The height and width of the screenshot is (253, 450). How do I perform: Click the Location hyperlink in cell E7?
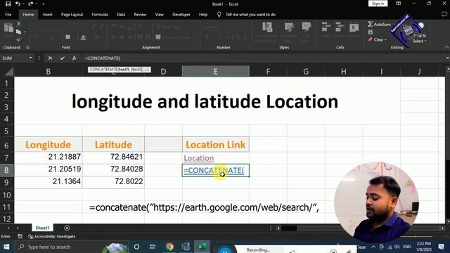click(x=198, y=158)
